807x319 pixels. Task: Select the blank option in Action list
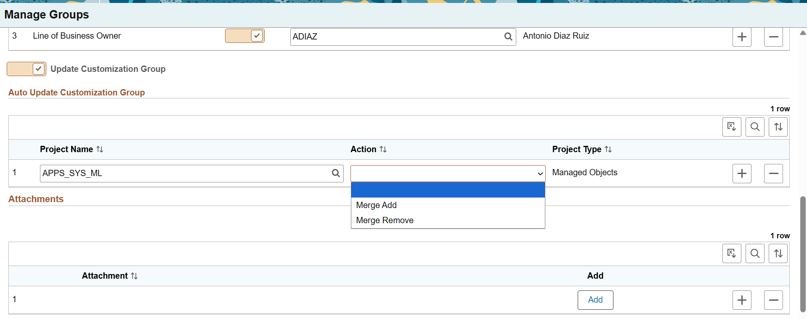[x=448, y=190]
